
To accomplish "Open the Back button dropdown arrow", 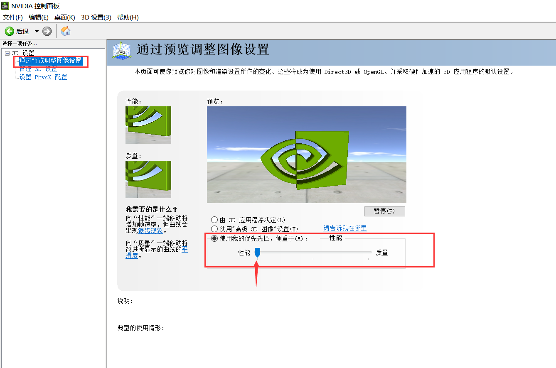I will pyautogui.click(x=36, y=31).
